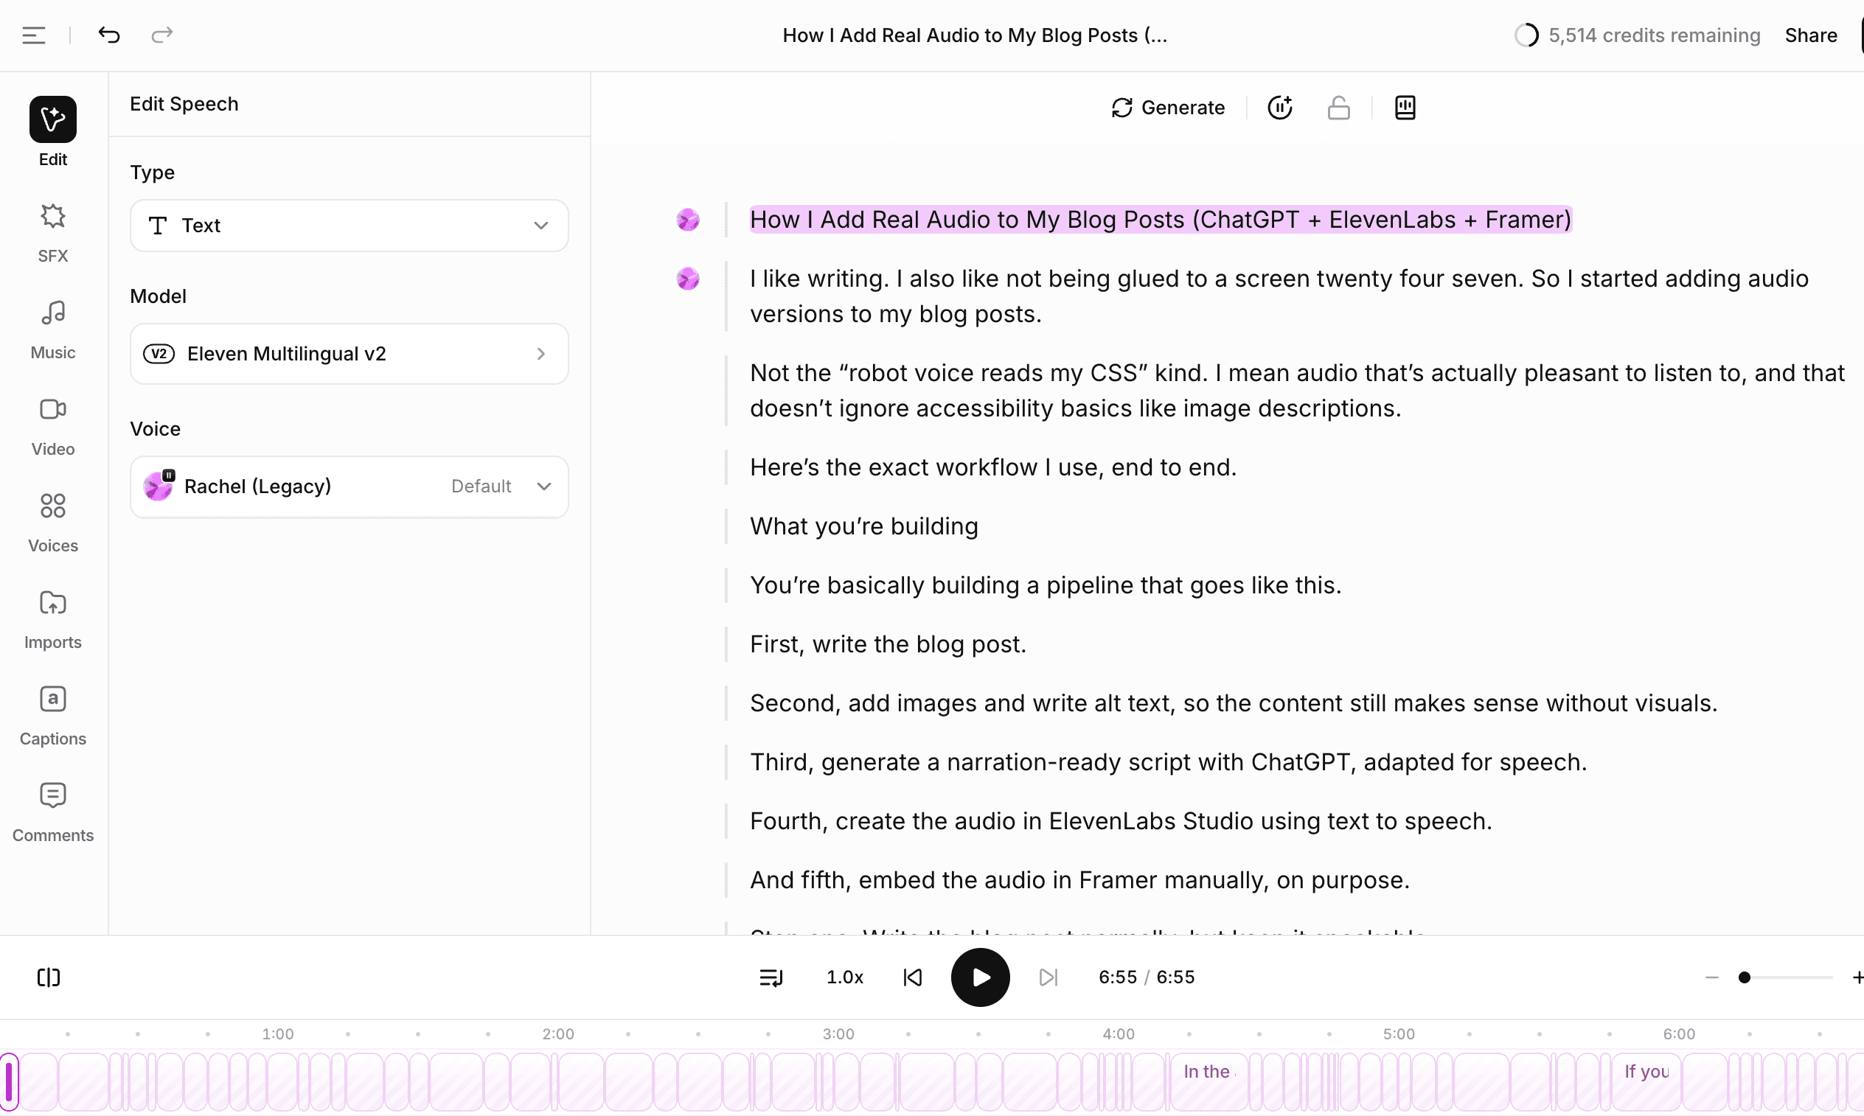The width and height of the screenshot is (1864, 1116).
Task: Toggle the lock on the project
Action: 1339,108
